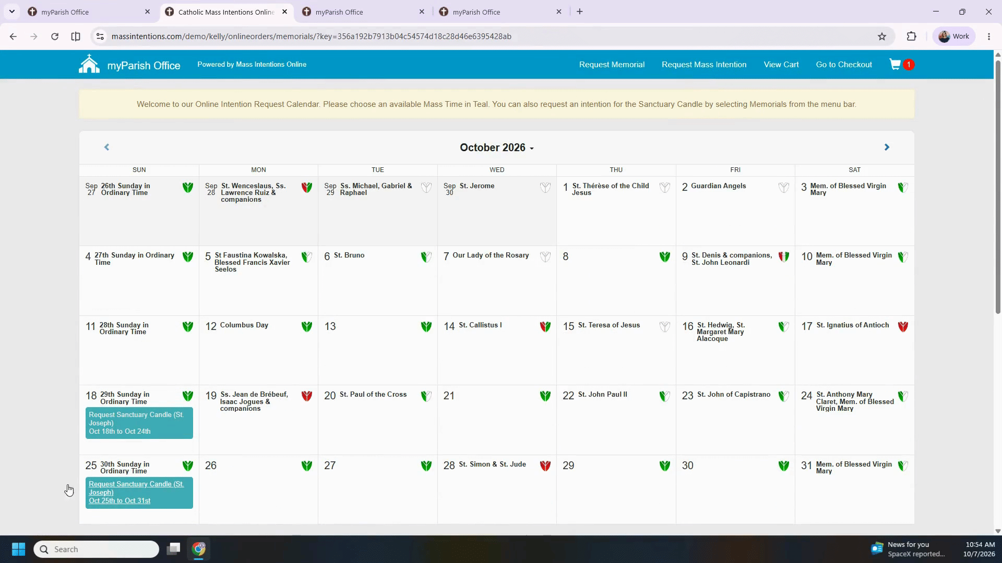Click the browser address bar URL
Viewport: 1002px width, 563px height.
pyautogui.click(x=312, y=36)
